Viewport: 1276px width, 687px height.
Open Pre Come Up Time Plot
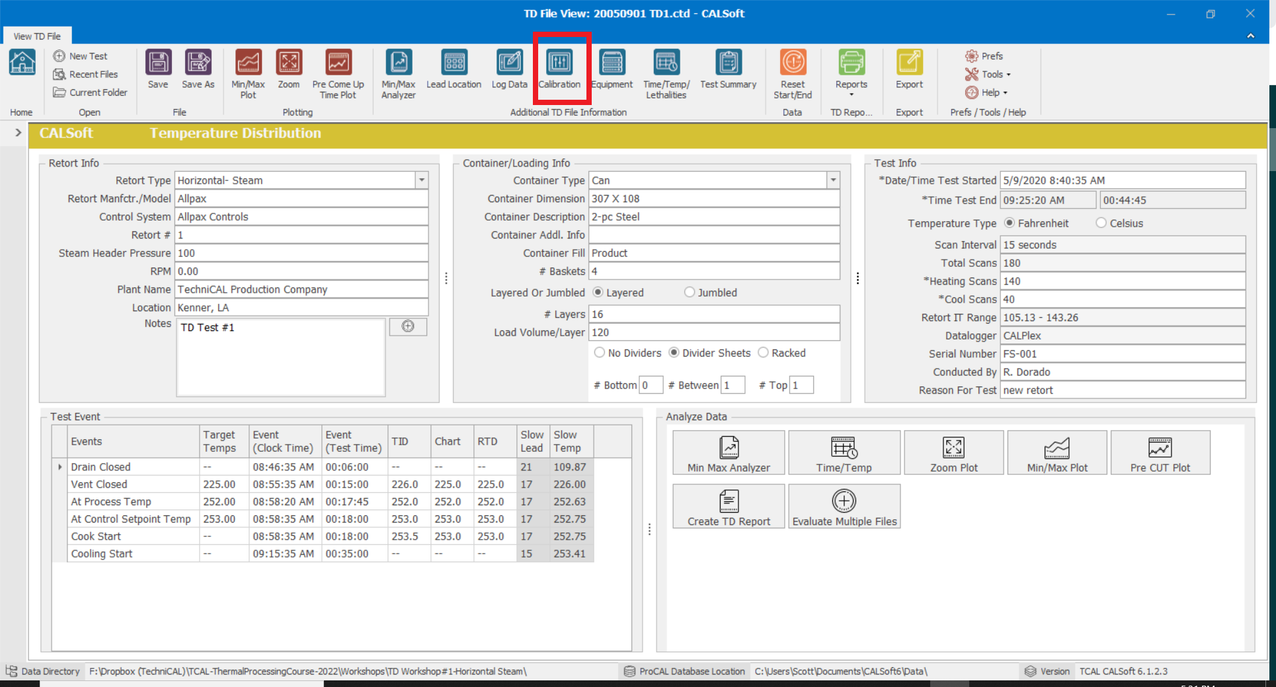point(338,74)
